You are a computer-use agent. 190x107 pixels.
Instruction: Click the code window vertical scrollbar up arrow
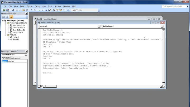click(x=163, y=31)
